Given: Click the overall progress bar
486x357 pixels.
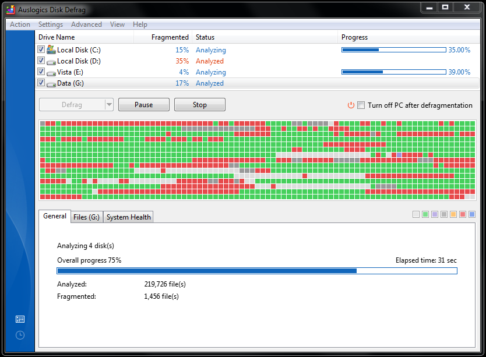Looking at the screenshot, I should (x=257, y=271).
